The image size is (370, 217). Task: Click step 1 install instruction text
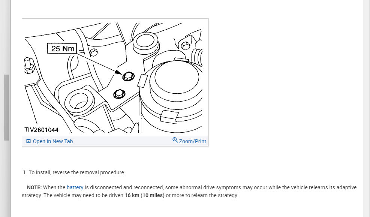point(74,172)
